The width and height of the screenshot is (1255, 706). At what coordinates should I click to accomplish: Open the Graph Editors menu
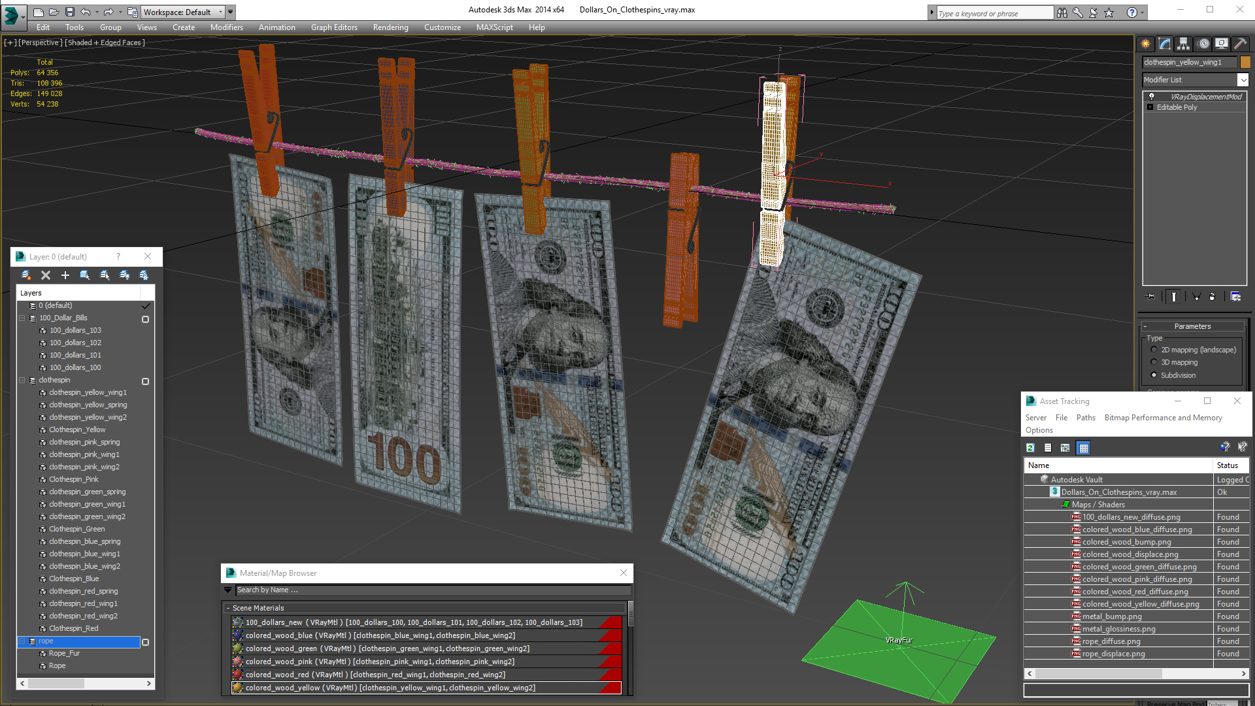tap(334, 27)
